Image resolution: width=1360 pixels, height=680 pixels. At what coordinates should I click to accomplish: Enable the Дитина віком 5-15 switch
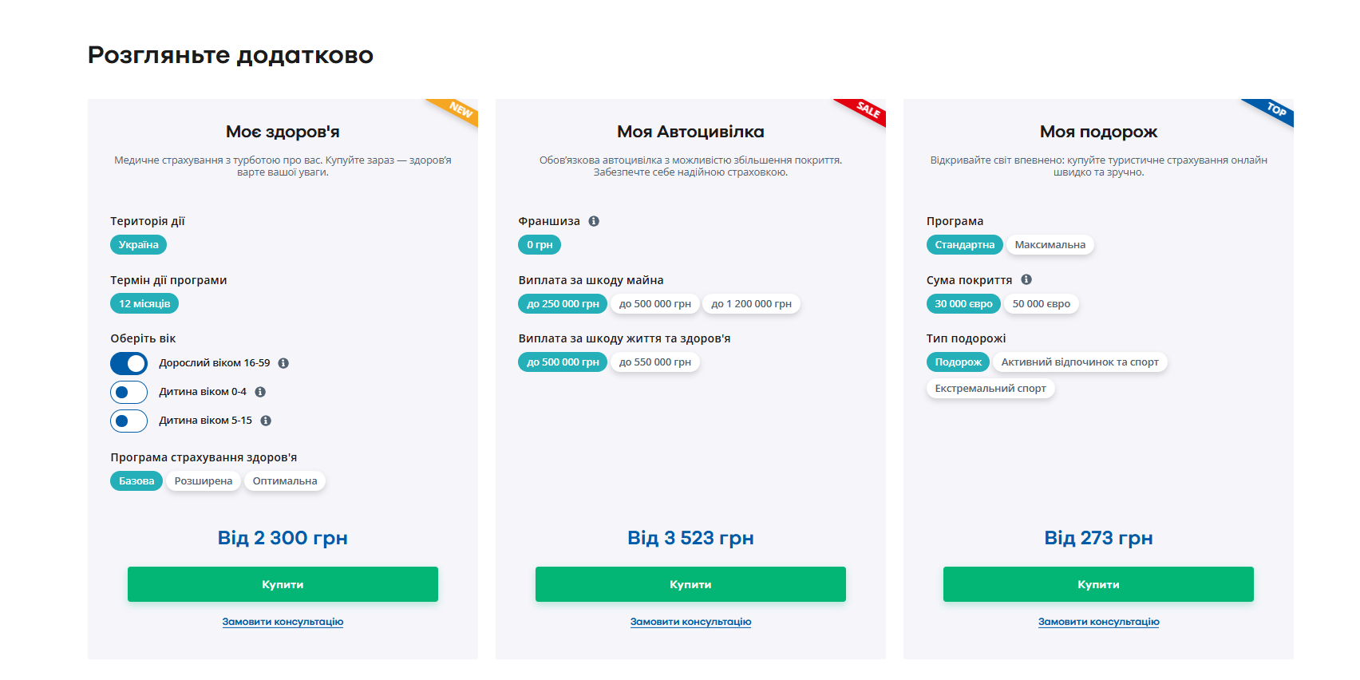[129, 421]
